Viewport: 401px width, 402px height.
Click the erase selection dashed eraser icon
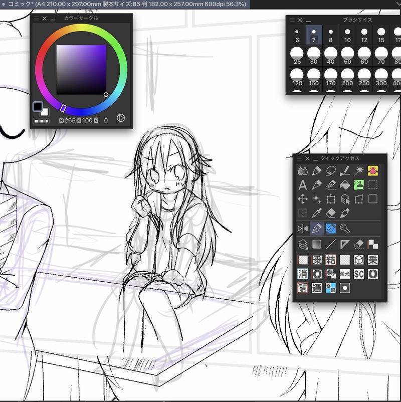pos(359,244)
